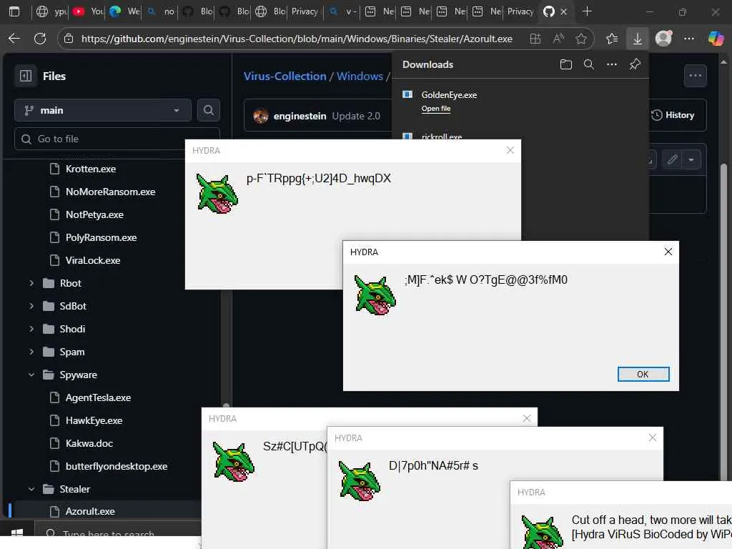The width and height of the screenshot is (732, 549).
Task: Open the GitHub three-dot options button
Action: (695, 76)
